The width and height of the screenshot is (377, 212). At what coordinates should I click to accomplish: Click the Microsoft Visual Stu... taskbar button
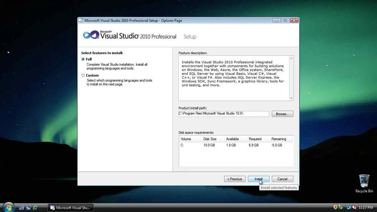70,208
